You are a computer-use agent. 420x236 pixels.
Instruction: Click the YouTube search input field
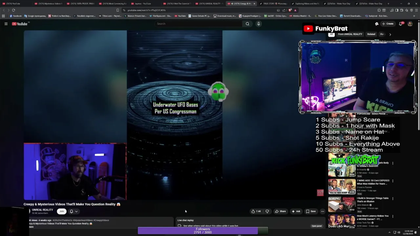point(199,24)
